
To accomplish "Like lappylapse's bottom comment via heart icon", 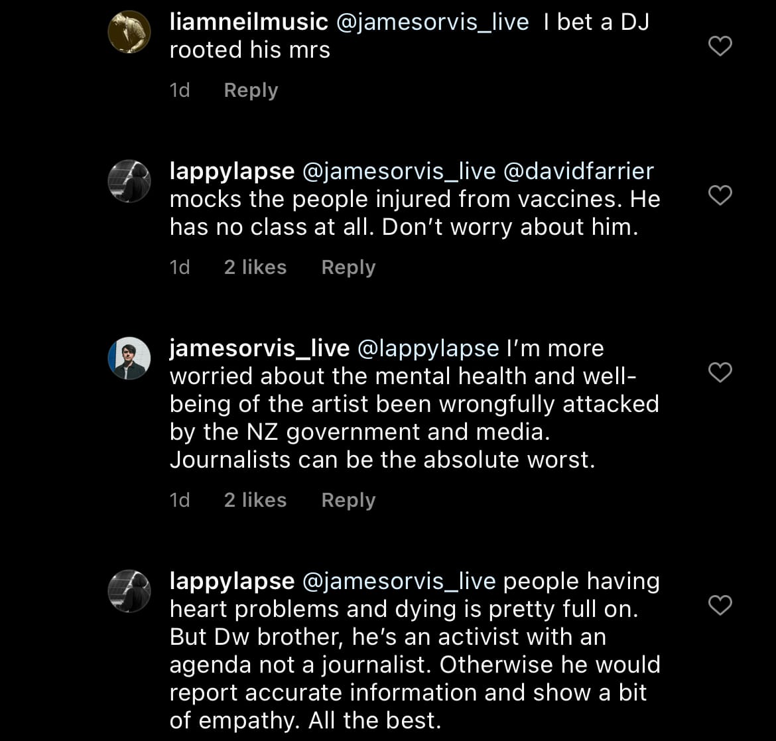I will point(719,604).
